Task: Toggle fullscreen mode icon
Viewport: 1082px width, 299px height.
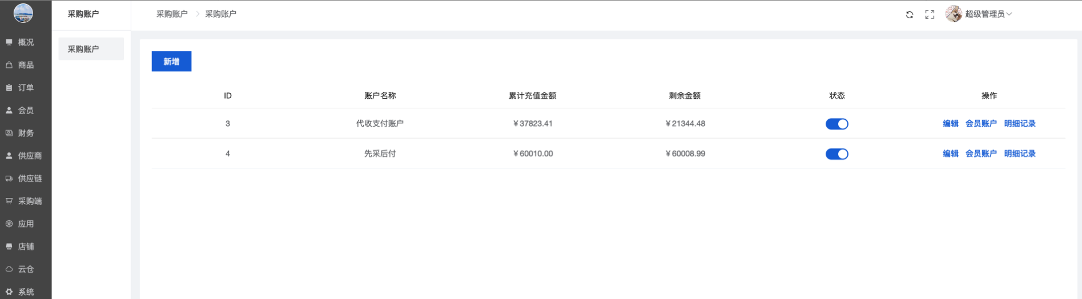Action: point(930,15)
